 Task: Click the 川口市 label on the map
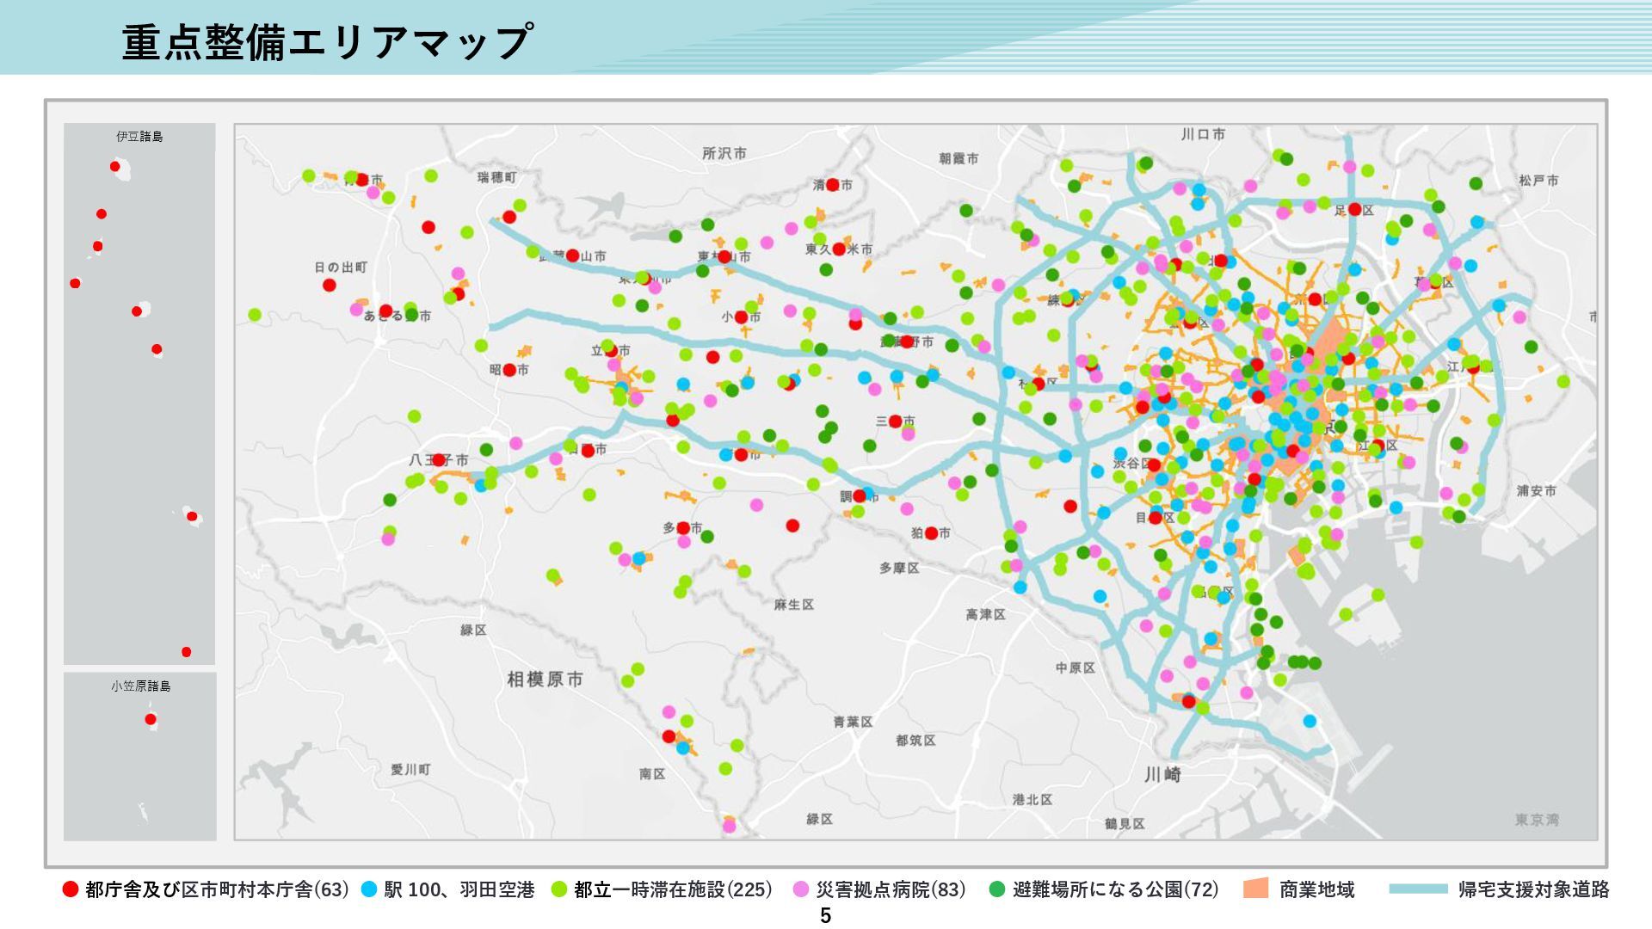click(1203, 134)
